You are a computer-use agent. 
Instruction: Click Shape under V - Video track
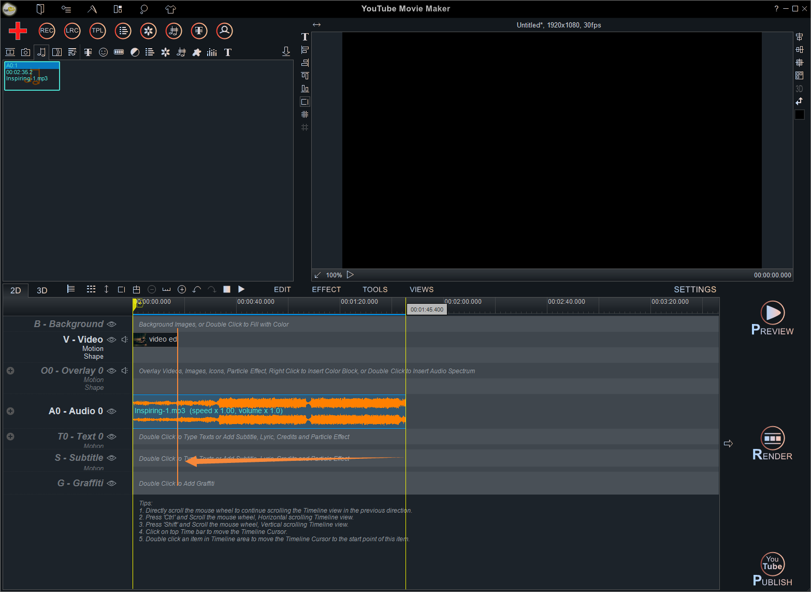pos(94,357)
